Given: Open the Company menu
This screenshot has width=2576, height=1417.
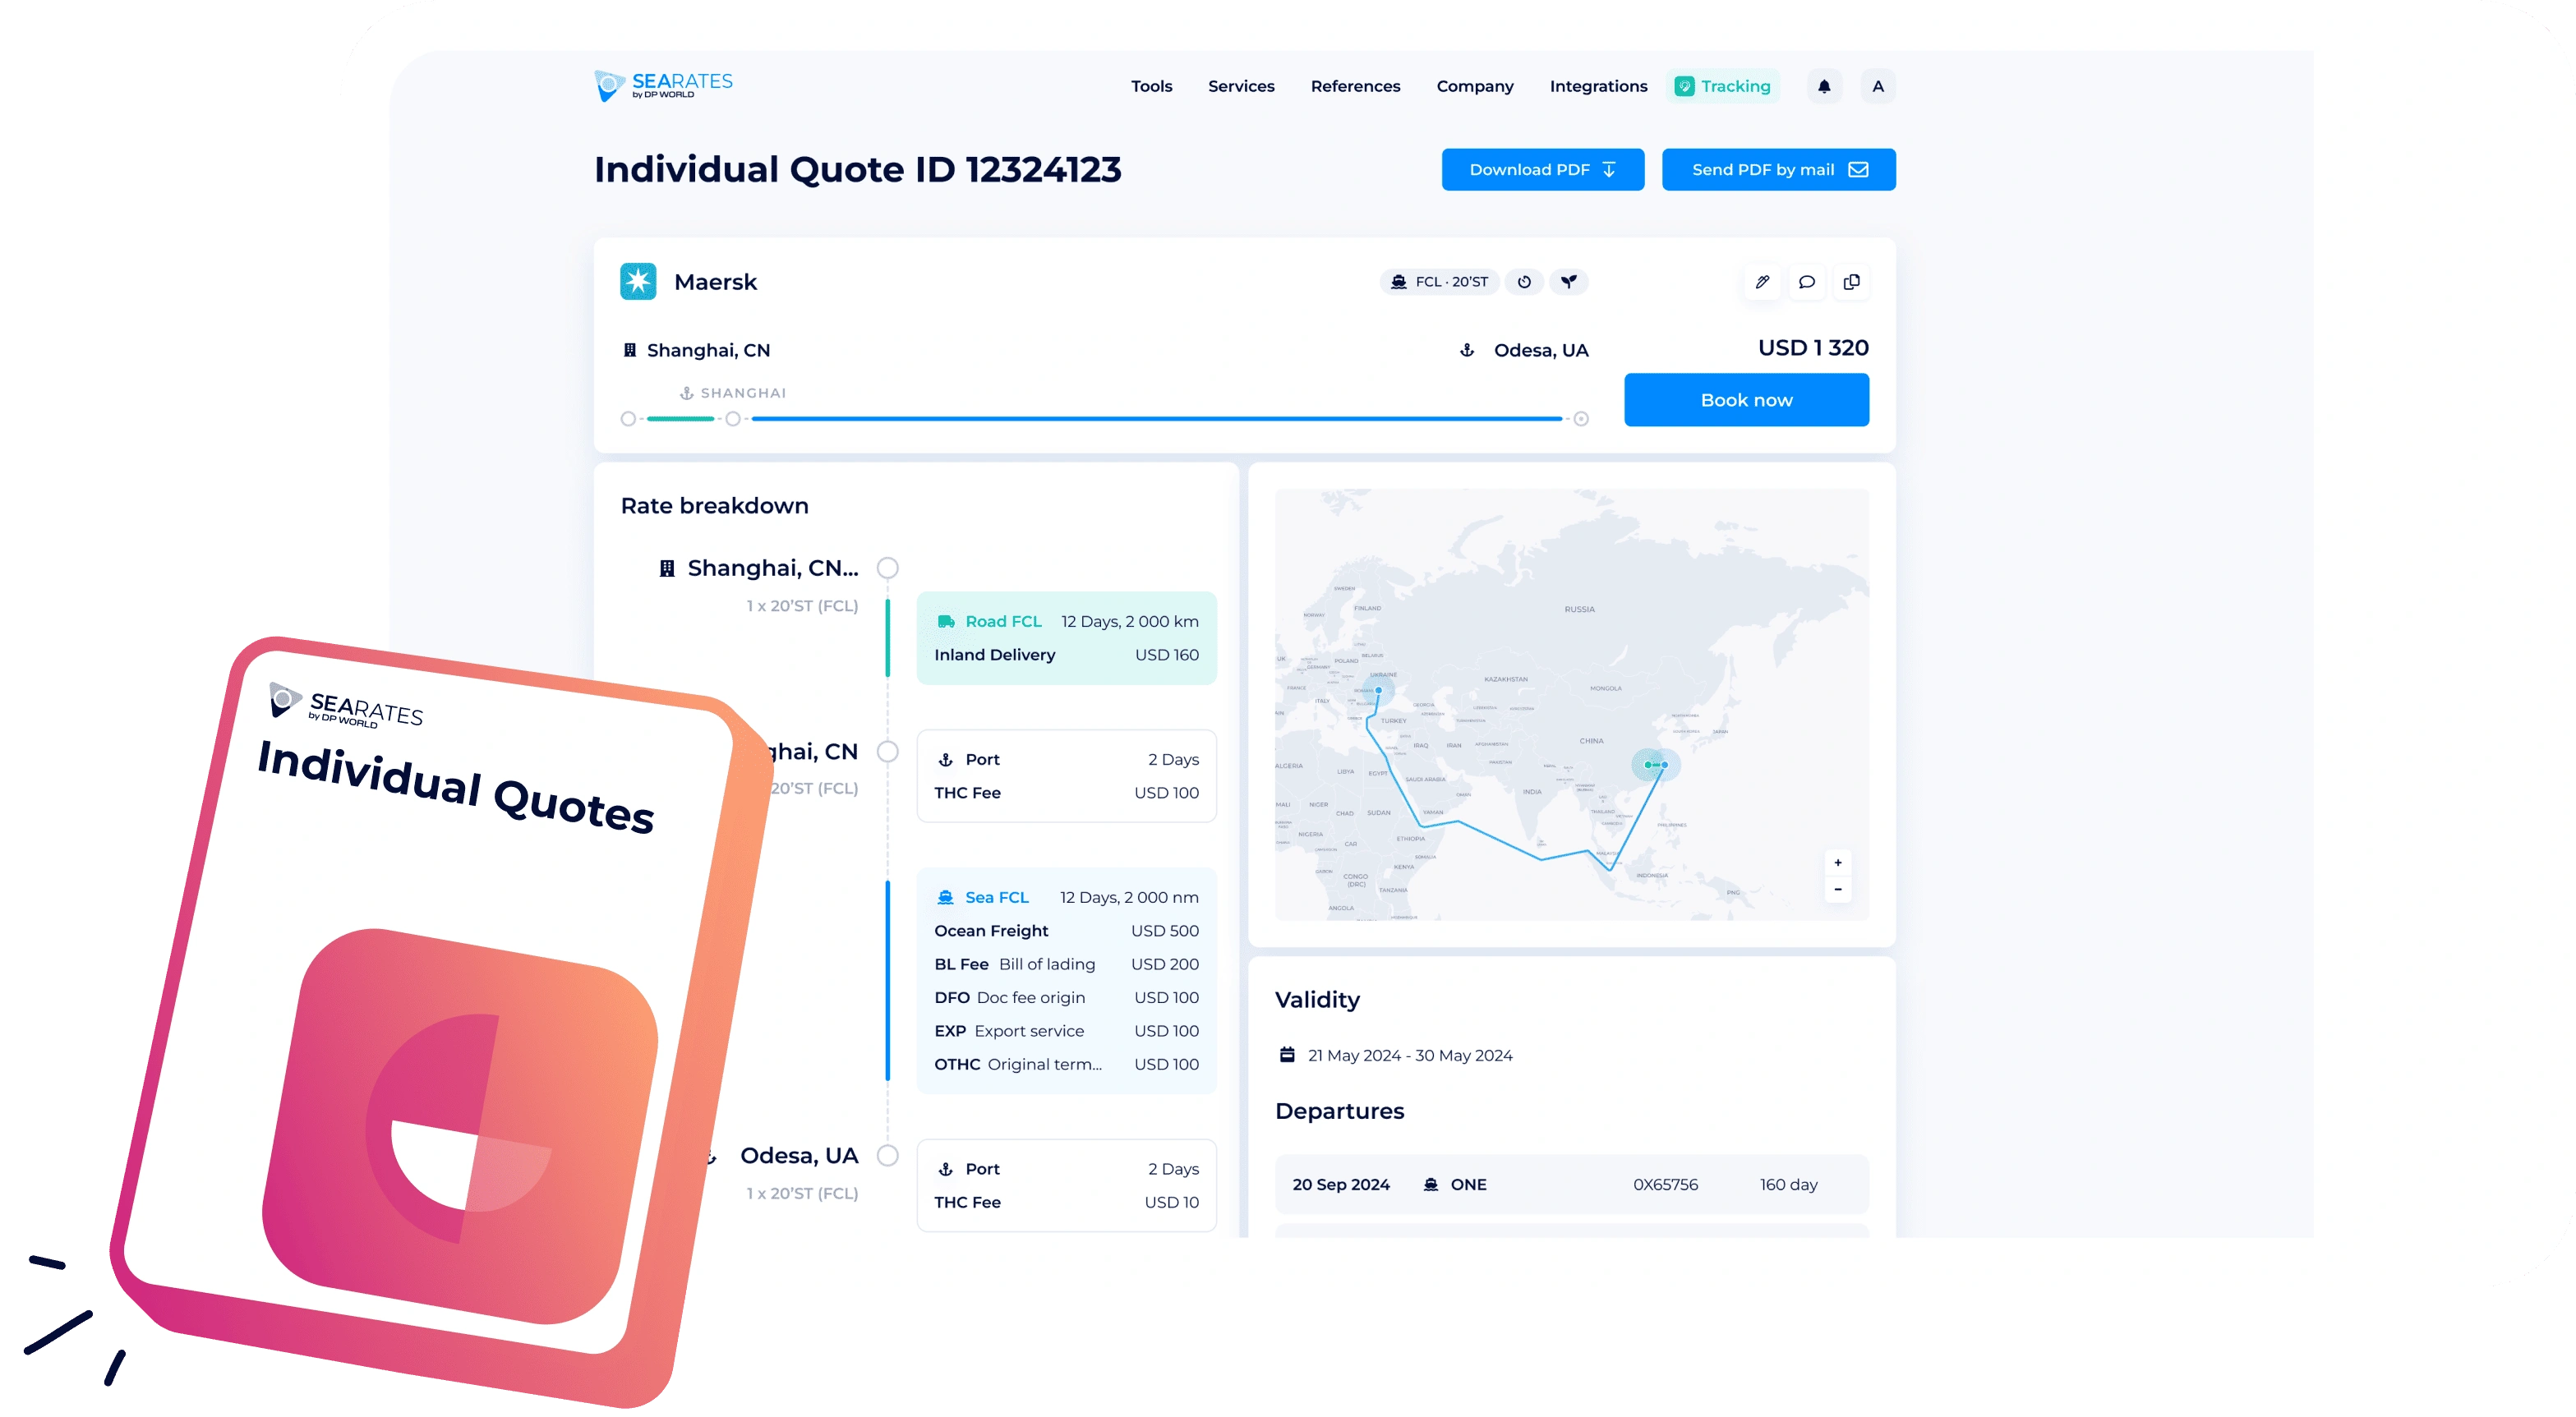Looking at the screenshot, I should [1475, 86].
